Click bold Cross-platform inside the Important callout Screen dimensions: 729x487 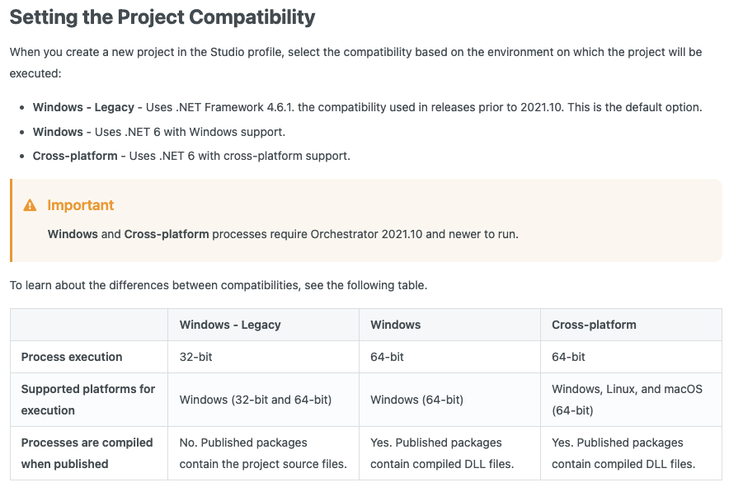[x=167, y=234]
